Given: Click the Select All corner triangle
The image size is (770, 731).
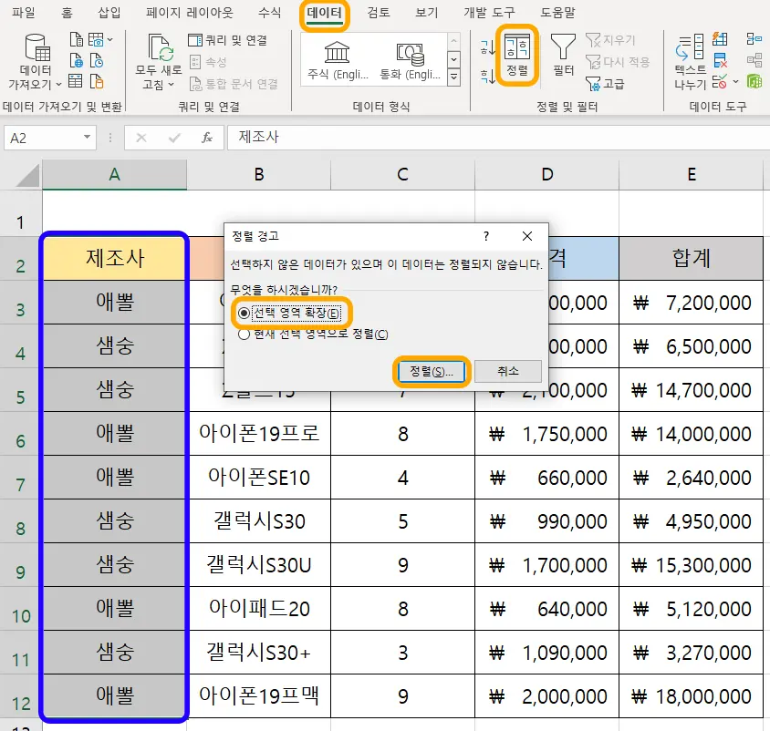Looking at the screenshot, I should 28,176.
